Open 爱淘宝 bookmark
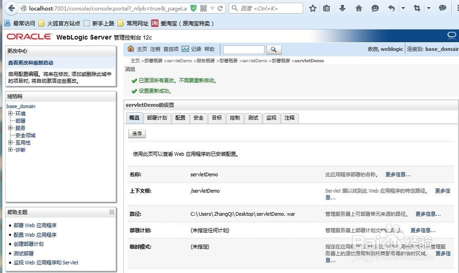The image size is (459, 273). [x=183, y=23]
